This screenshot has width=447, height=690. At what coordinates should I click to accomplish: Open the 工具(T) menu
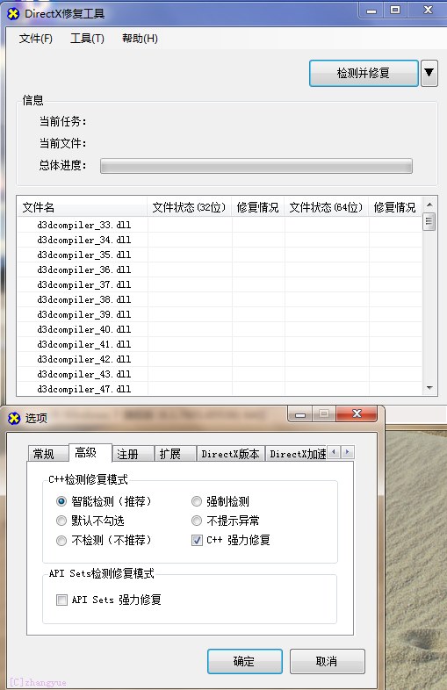[x=87, y=39]
